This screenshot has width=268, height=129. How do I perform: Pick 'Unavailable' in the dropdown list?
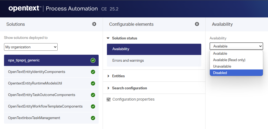222,66
